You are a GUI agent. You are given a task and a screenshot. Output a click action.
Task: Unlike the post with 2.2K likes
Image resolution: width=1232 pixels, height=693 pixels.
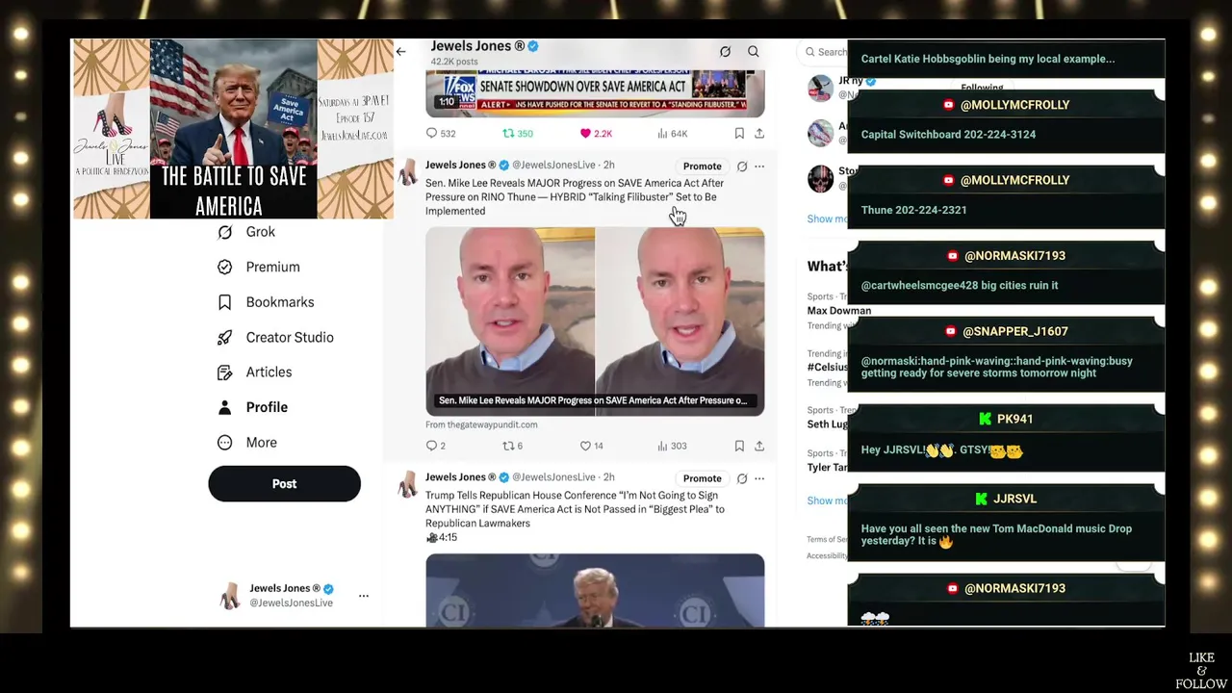point(596,134)
